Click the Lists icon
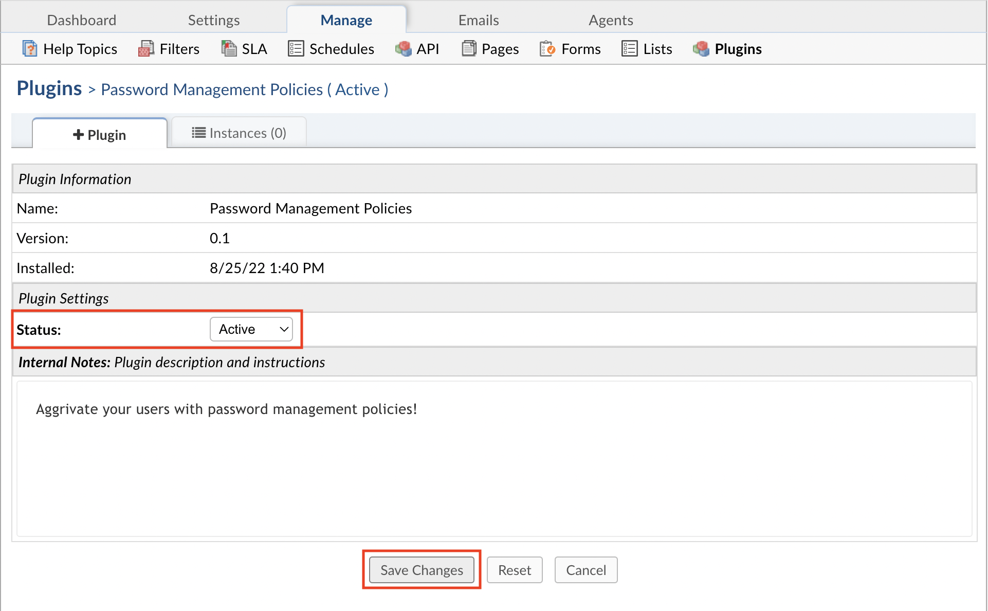Screen dimensions: 988x611 click(629, 48)
